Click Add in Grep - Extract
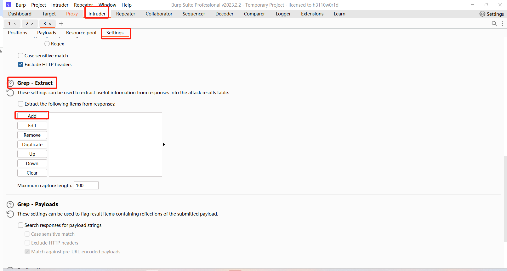The image size is (507, 271). pyautogui.click(x=32, y=116)
